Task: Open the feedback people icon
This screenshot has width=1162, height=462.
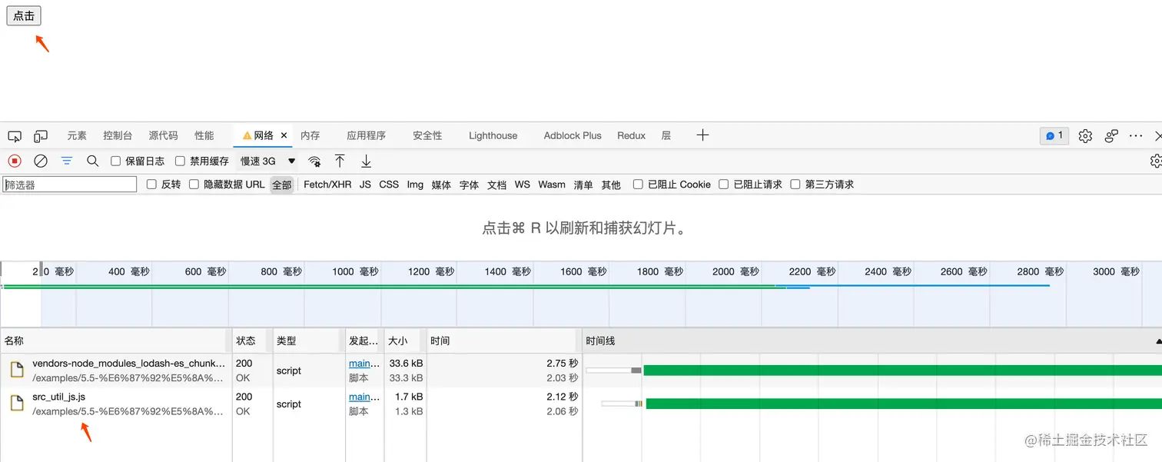Action: pos(1111,136)
